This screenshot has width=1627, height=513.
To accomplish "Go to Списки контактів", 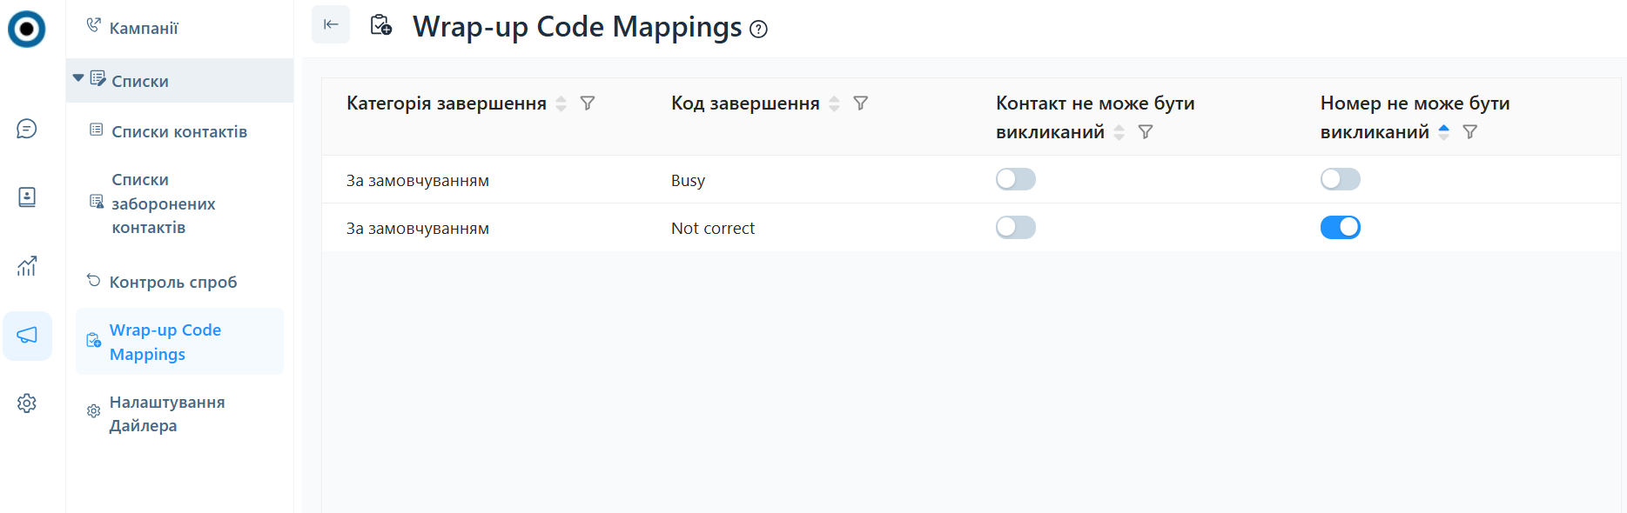I will pyautogui.click(x=178, y=131).
